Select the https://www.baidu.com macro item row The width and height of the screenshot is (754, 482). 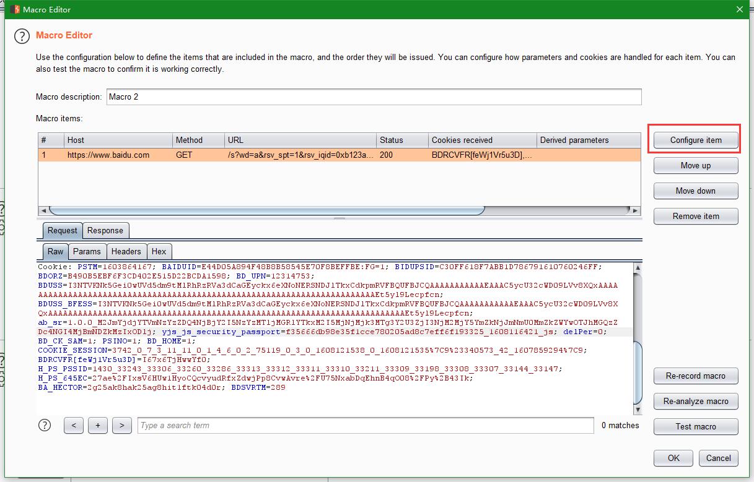click(x=248, y=155)
